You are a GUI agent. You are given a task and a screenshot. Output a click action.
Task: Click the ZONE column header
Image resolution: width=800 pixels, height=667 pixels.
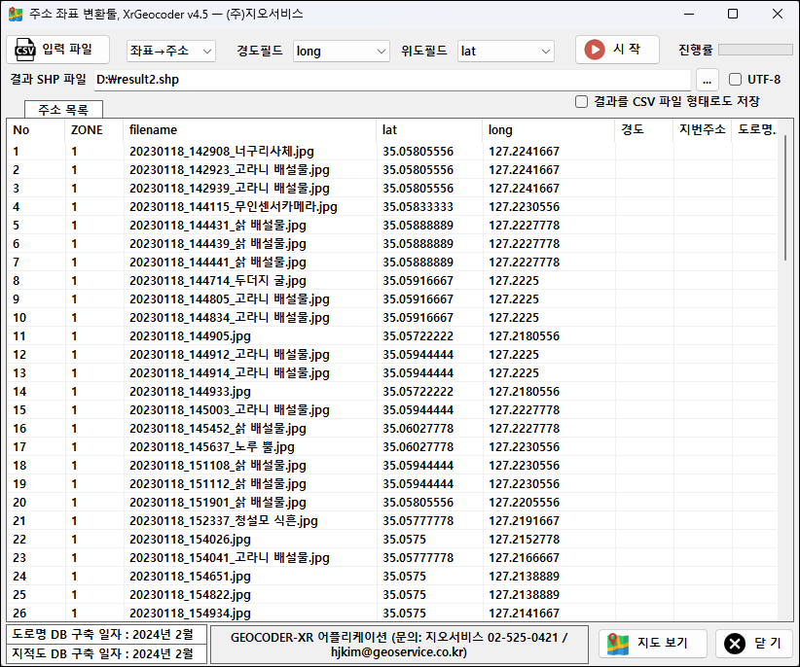(x=93, y=130)
